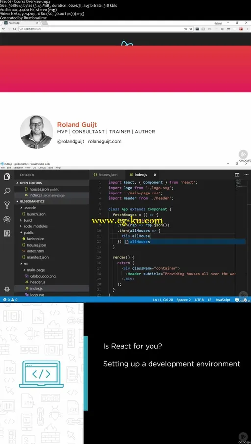The height and width of the screenshot is (444, 251).
Task: Click Ln 11, Col 20 in status bar
Action: (x=163, y=299)
